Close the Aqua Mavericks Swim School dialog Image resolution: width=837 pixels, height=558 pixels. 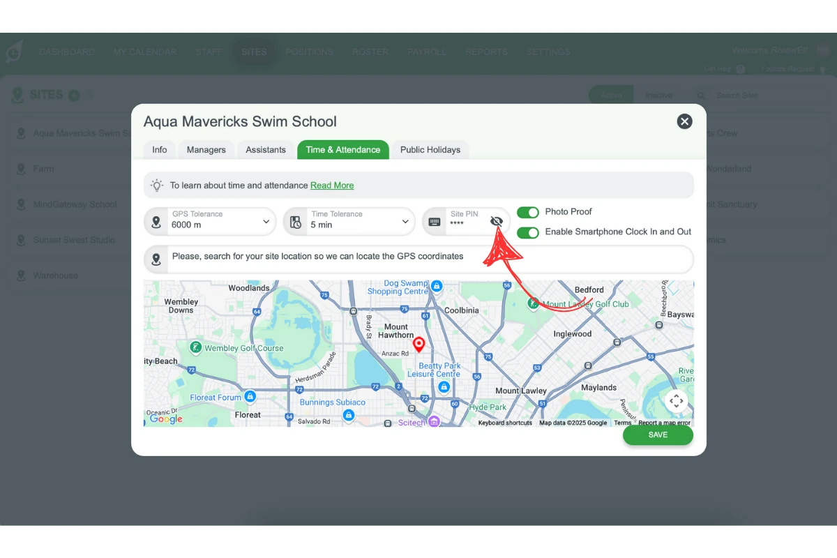685,121
